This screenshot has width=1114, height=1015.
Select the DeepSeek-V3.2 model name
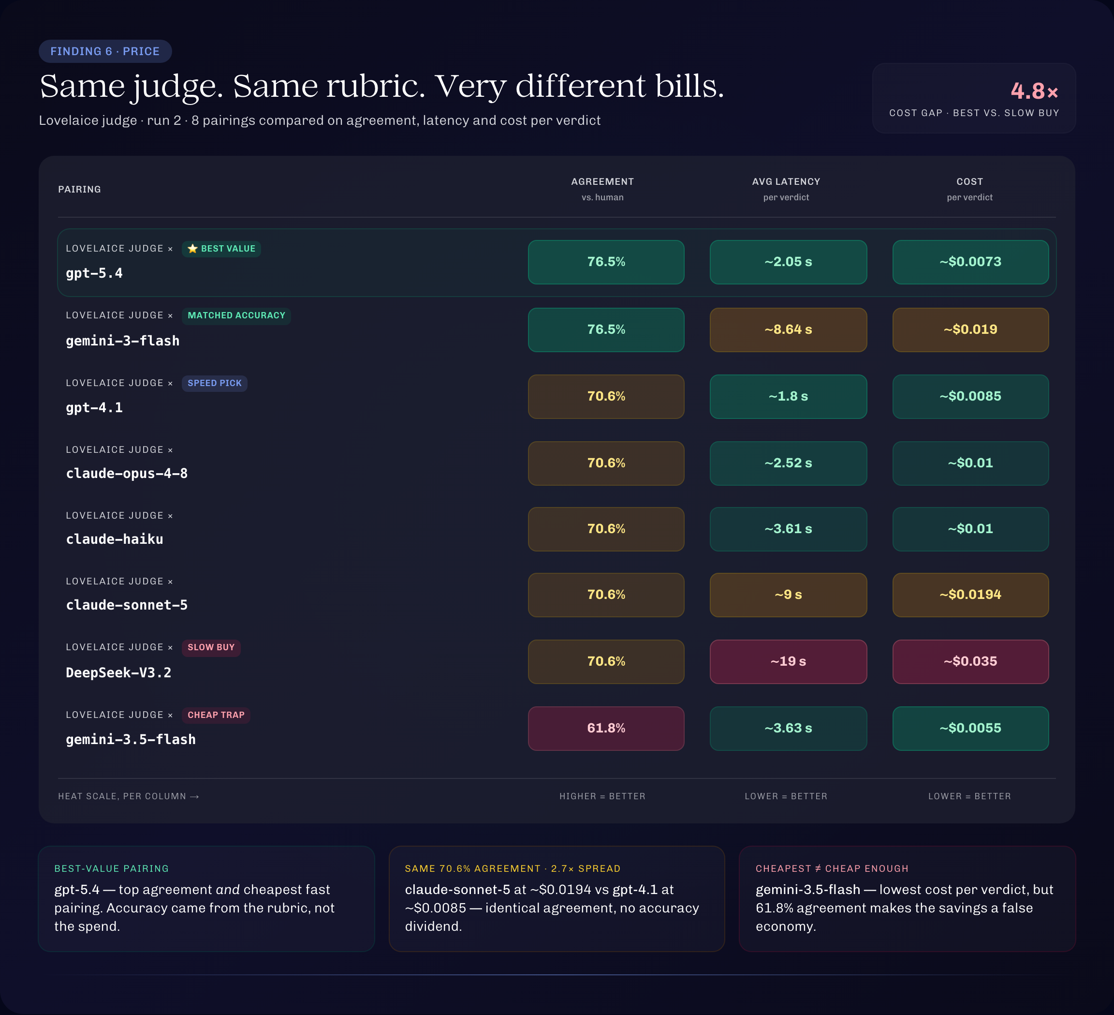118,673
